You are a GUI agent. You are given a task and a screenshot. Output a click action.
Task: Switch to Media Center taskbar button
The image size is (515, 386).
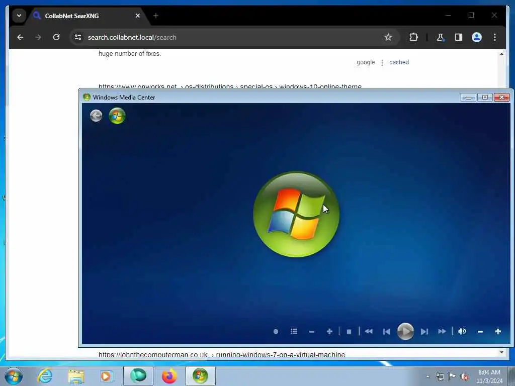(200, 376)
